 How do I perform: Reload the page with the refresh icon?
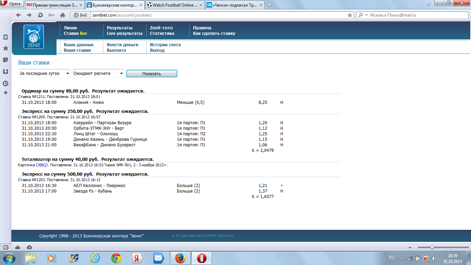40,15
